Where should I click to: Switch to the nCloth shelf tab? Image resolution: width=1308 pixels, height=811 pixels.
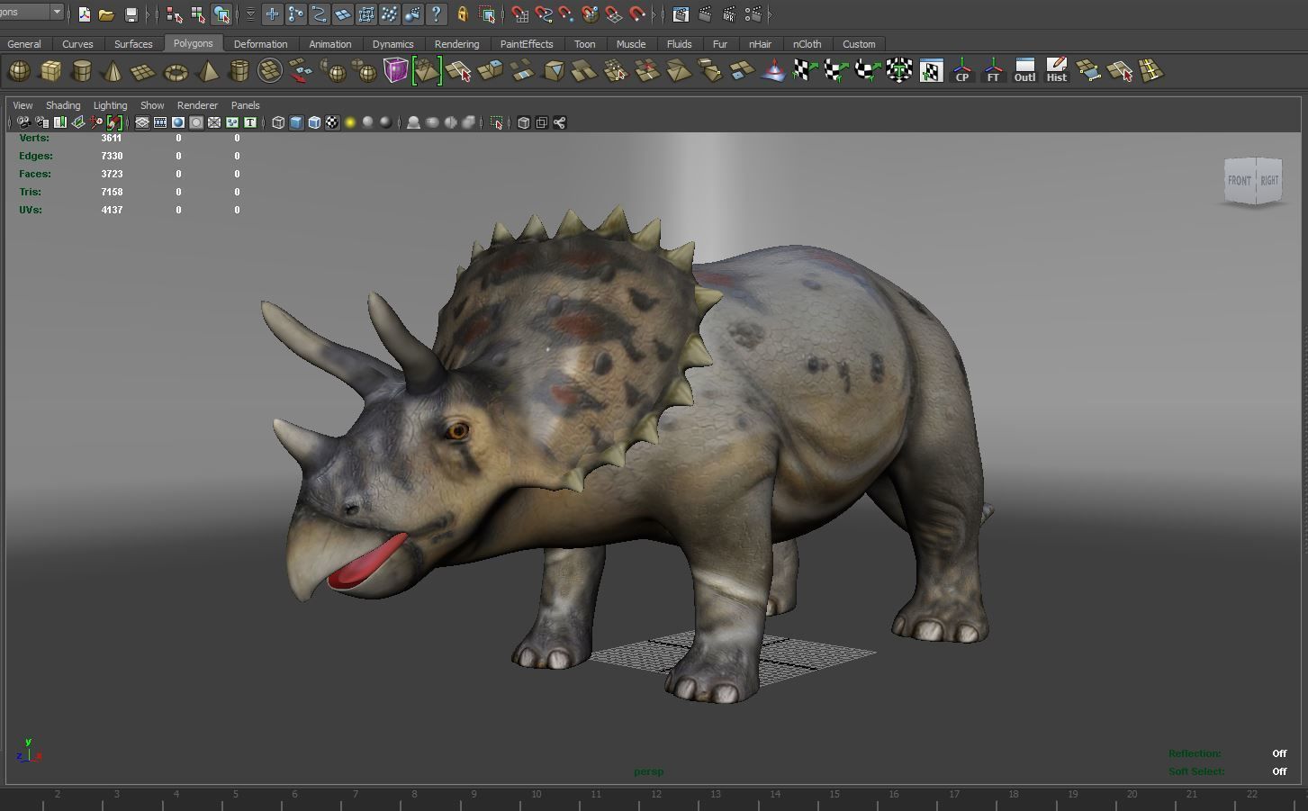(x=807, y=44)
